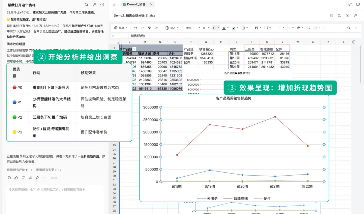Expand the borders options arrow
The image size is (364, 214).
[247, 28]
